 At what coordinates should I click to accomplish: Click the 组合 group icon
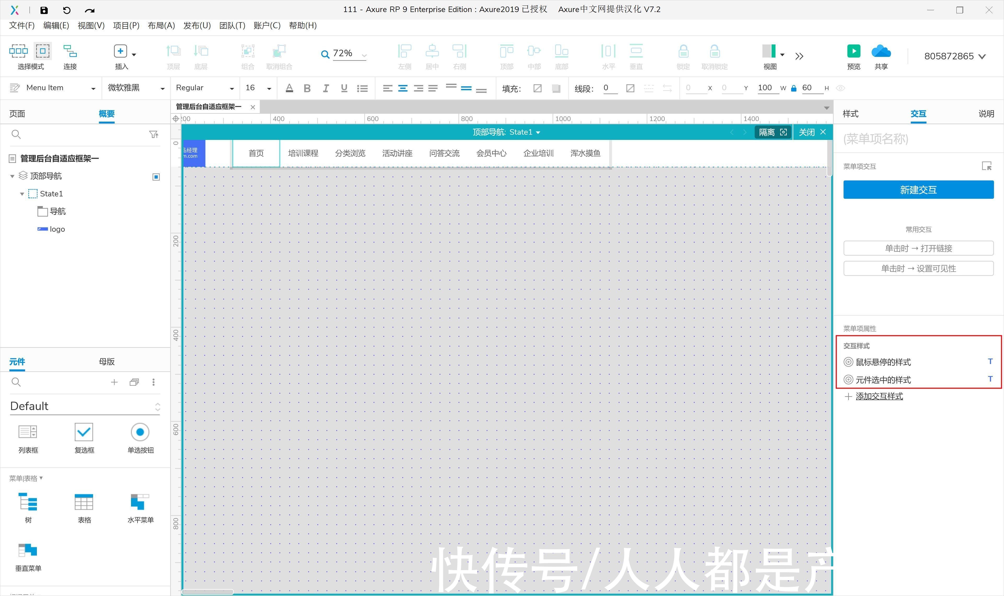click(248, 51)
